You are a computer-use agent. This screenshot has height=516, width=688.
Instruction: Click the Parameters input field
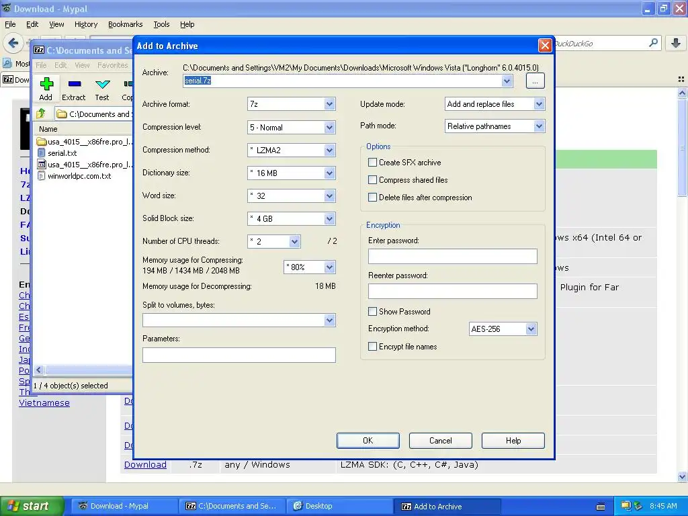239,355
